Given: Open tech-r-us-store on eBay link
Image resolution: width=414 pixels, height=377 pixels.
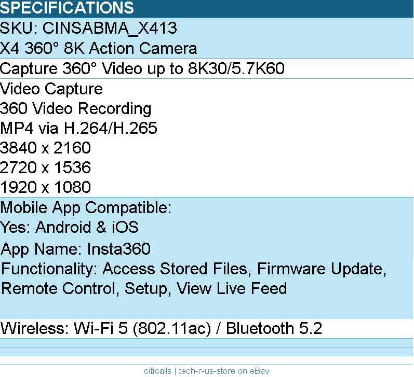Looking at the screenshot, I should coord(224,371).
